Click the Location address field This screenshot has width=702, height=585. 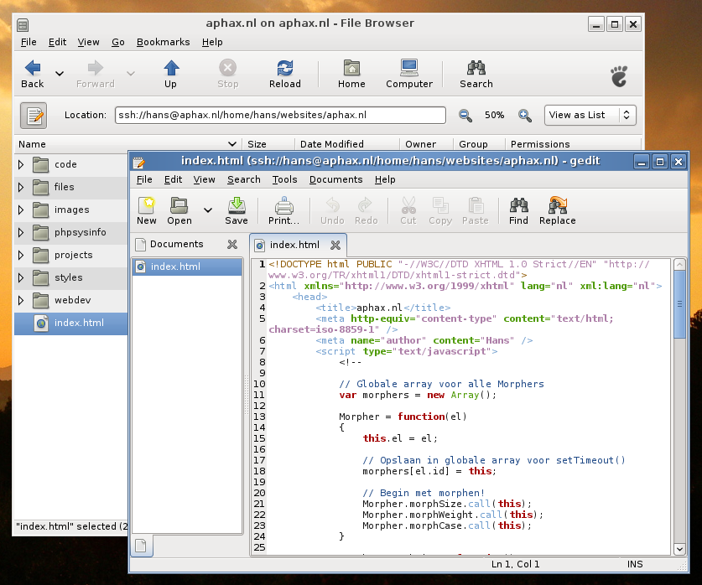coord(280,115)
